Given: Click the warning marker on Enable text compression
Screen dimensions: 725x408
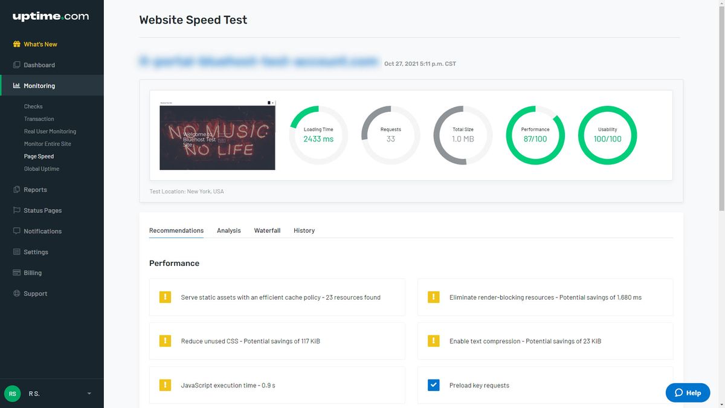Looking at the screenshot, I should click(433, 341).
